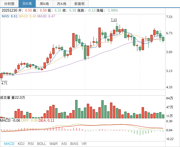Image resolution: width=180 pixels, height=147 pixels.
Task: Click the MA10 legend label
Action: point(28,16)
